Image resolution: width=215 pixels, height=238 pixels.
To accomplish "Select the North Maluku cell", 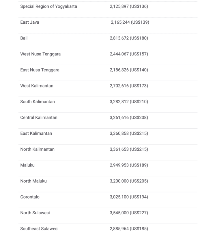I will [33, 181].
